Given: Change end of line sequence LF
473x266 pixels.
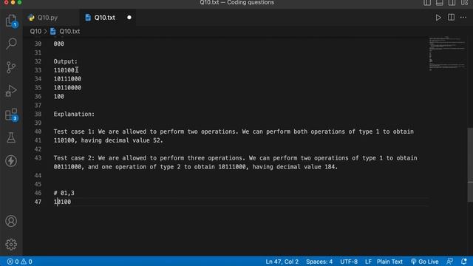Looking at the screenshot, I should [368, 262].
